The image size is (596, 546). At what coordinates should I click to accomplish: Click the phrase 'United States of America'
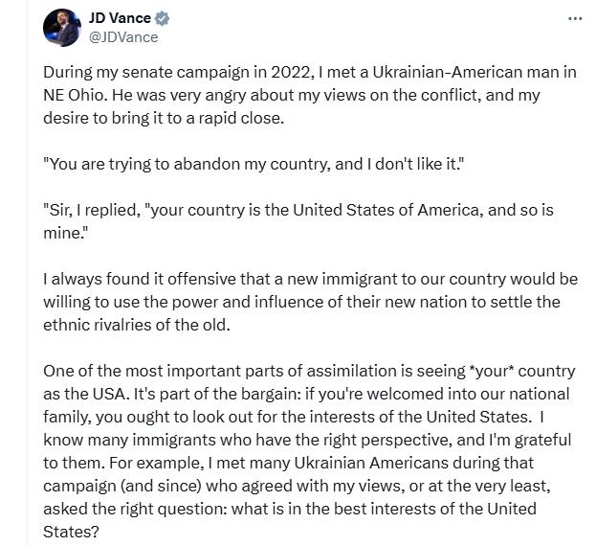386,210
